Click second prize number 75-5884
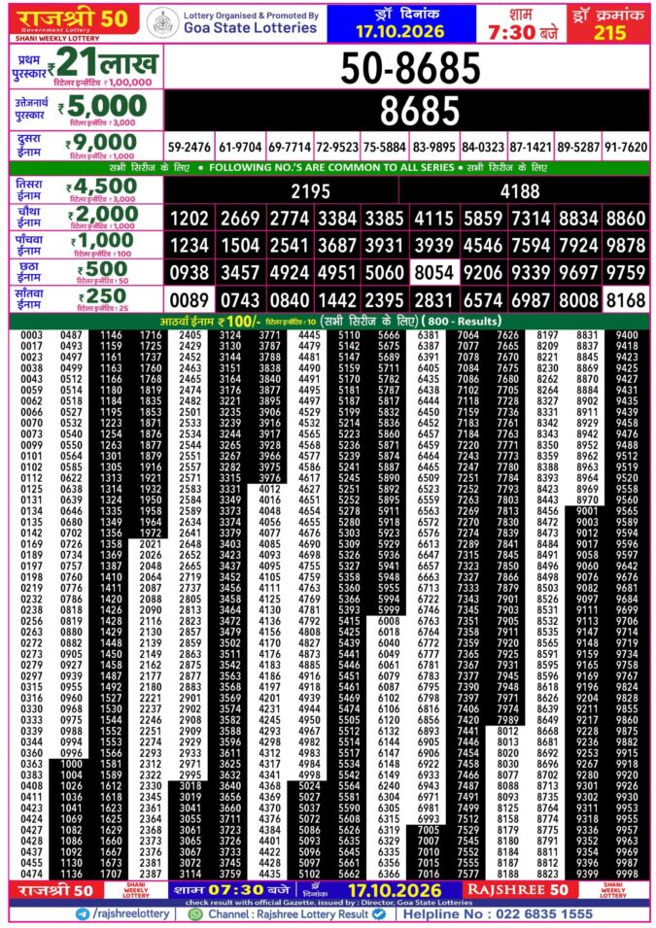 385,147
